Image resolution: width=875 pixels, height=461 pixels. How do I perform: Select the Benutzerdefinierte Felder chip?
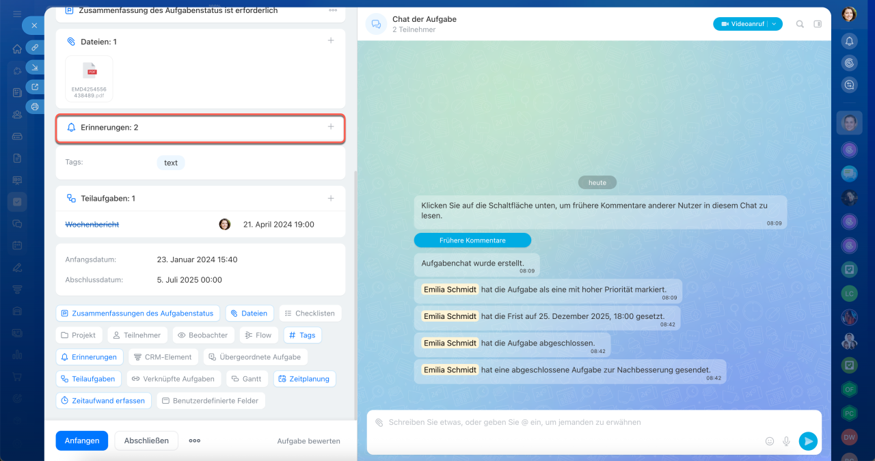coord(211,401)
